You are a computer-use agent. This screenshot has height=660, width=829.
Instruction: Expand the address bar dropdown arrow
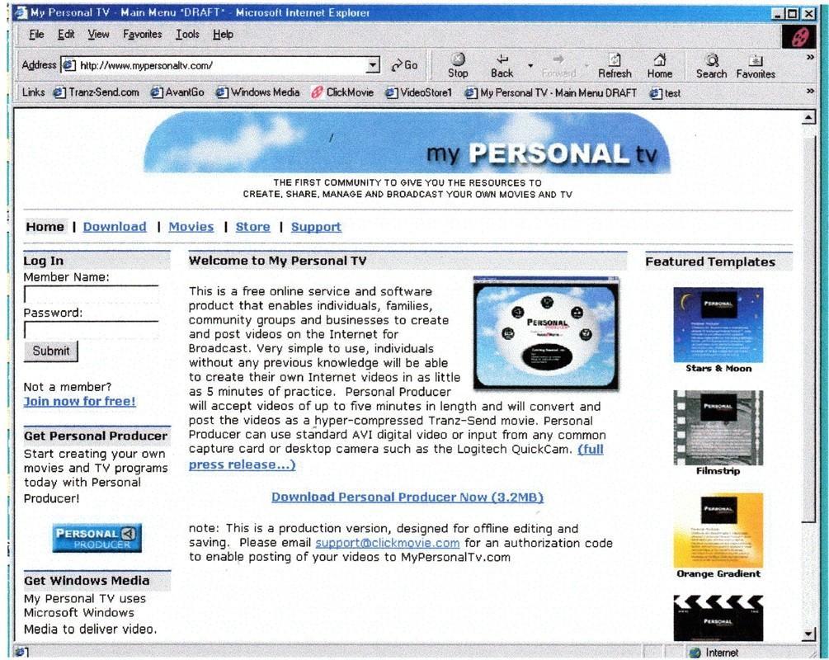click(373, 65)
